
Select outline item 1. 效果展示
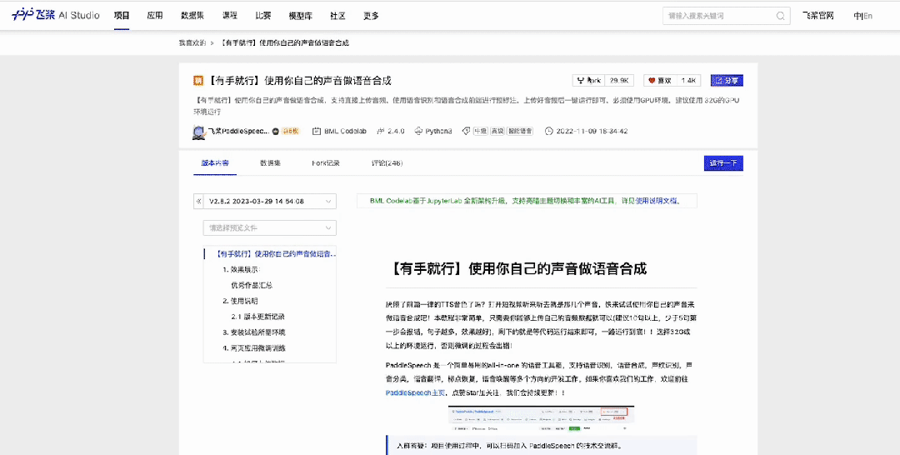coord(242,269)
